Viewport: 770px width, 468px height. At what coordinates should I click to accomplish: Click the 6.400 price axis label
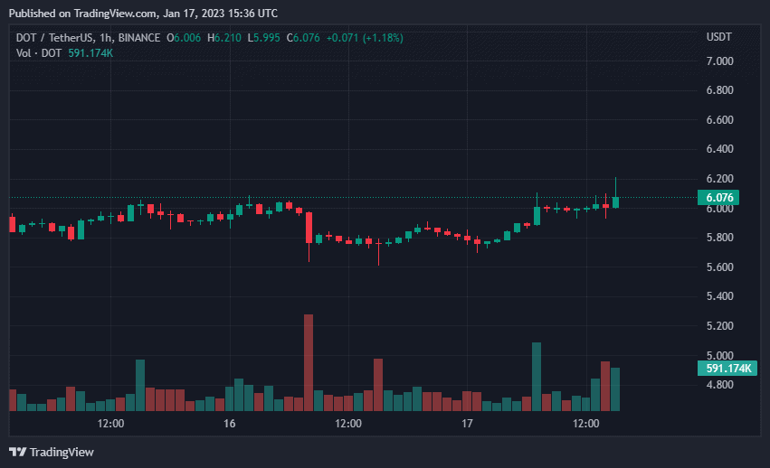(x=719, y=149)
